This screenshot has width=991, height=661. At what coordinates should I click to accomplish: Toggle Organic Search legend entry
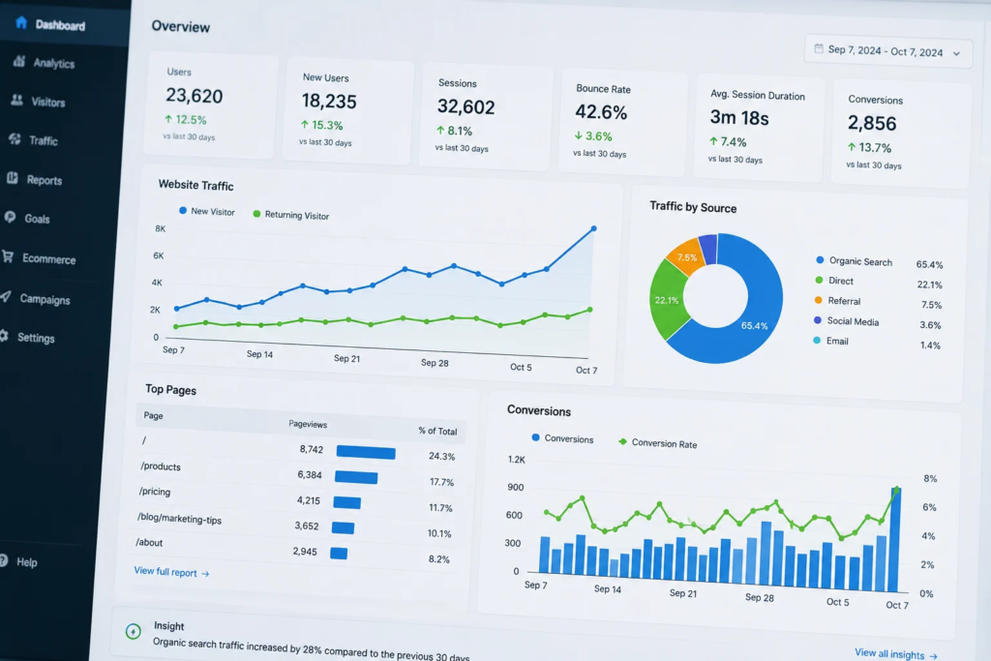click(x=854, y=261)
